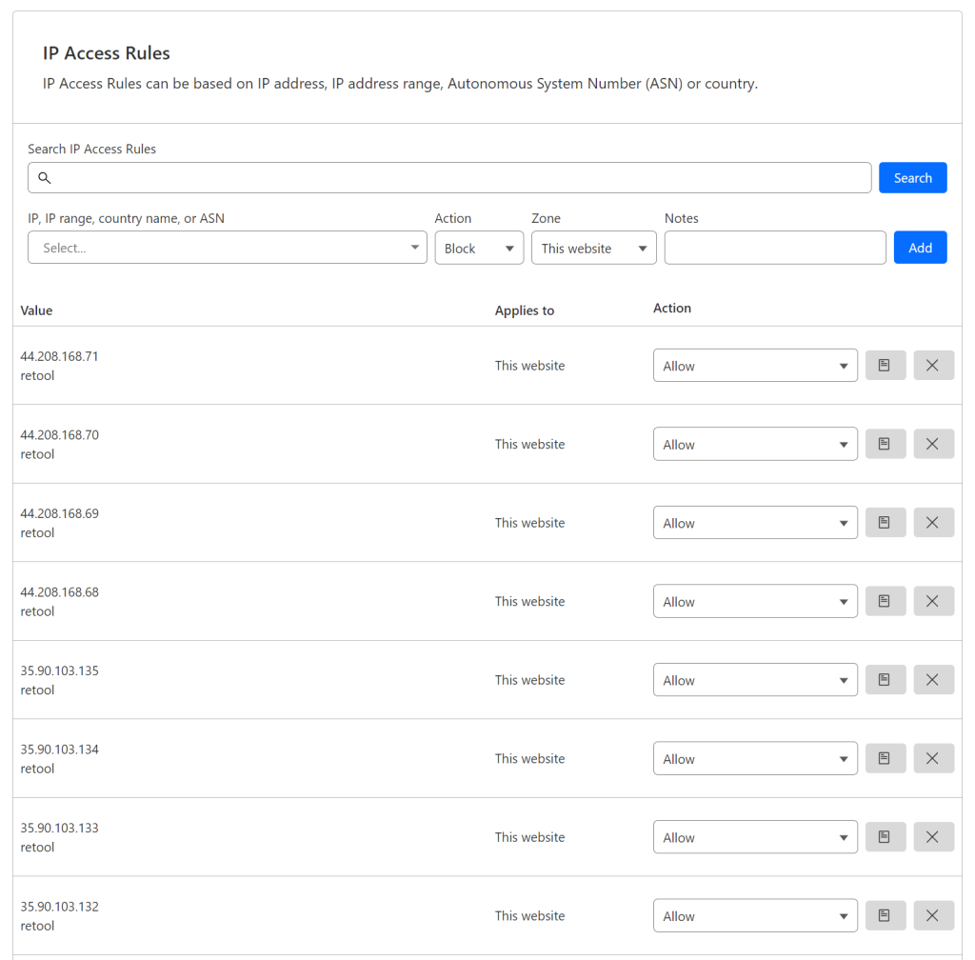Delete the 44.208.168.69 rule with X
Screen dimensions: 975x960
click(933, 522)
